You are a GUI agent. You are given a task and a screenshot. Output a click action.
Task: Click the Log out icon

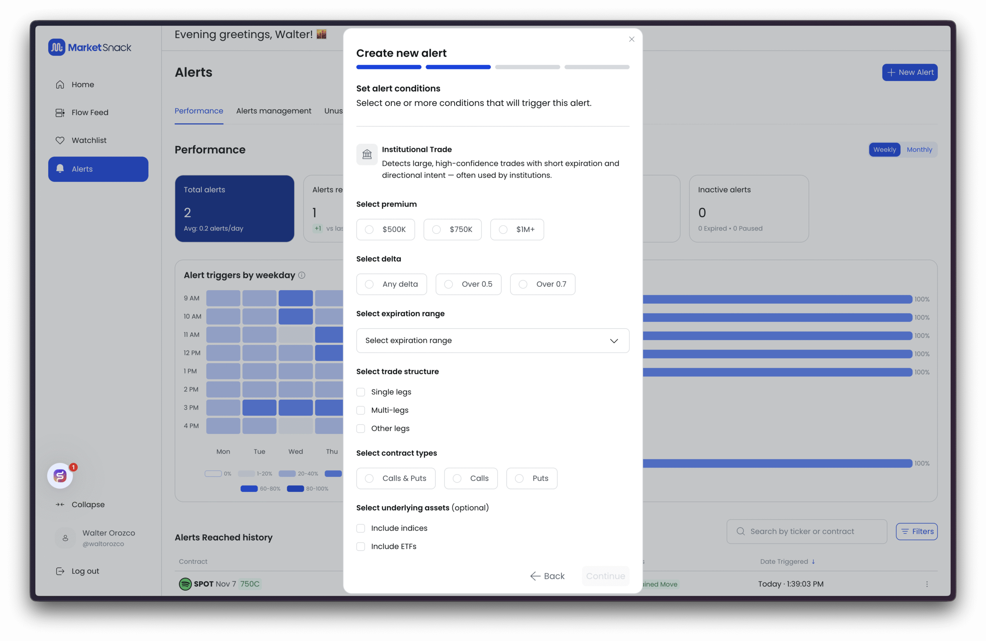60,571
